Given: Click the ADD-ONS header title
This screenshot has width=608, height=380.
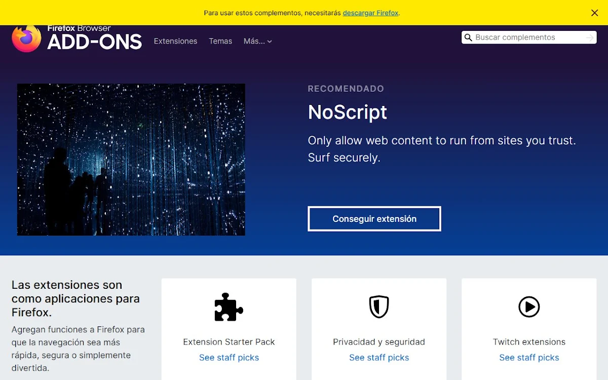Looking at the screenshot, I should point(95,42).
